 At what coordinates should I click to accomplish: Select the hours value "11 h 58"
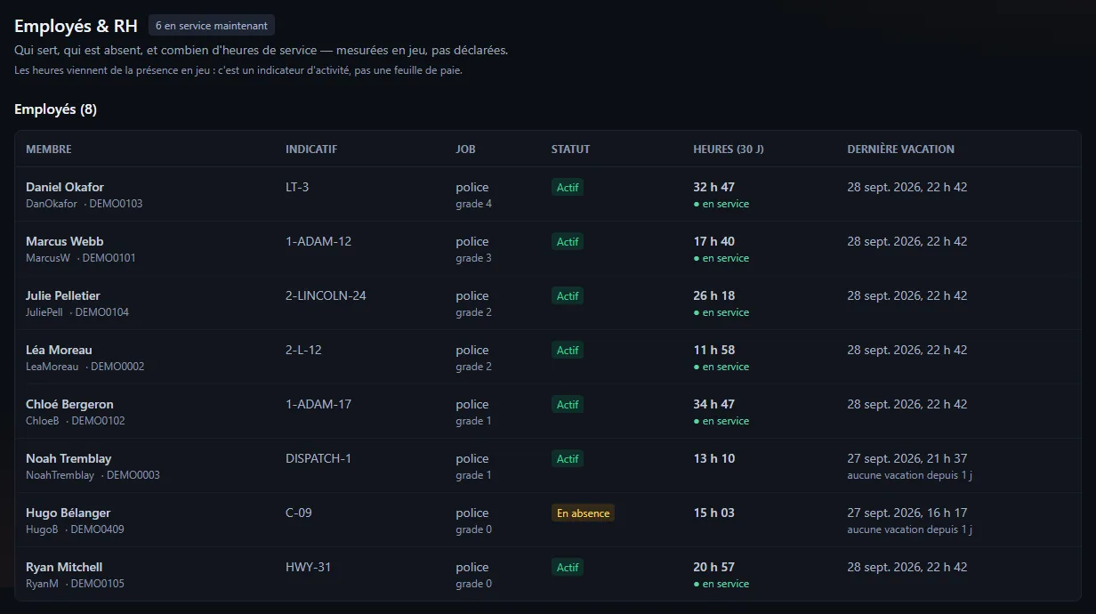click(714, 350)
